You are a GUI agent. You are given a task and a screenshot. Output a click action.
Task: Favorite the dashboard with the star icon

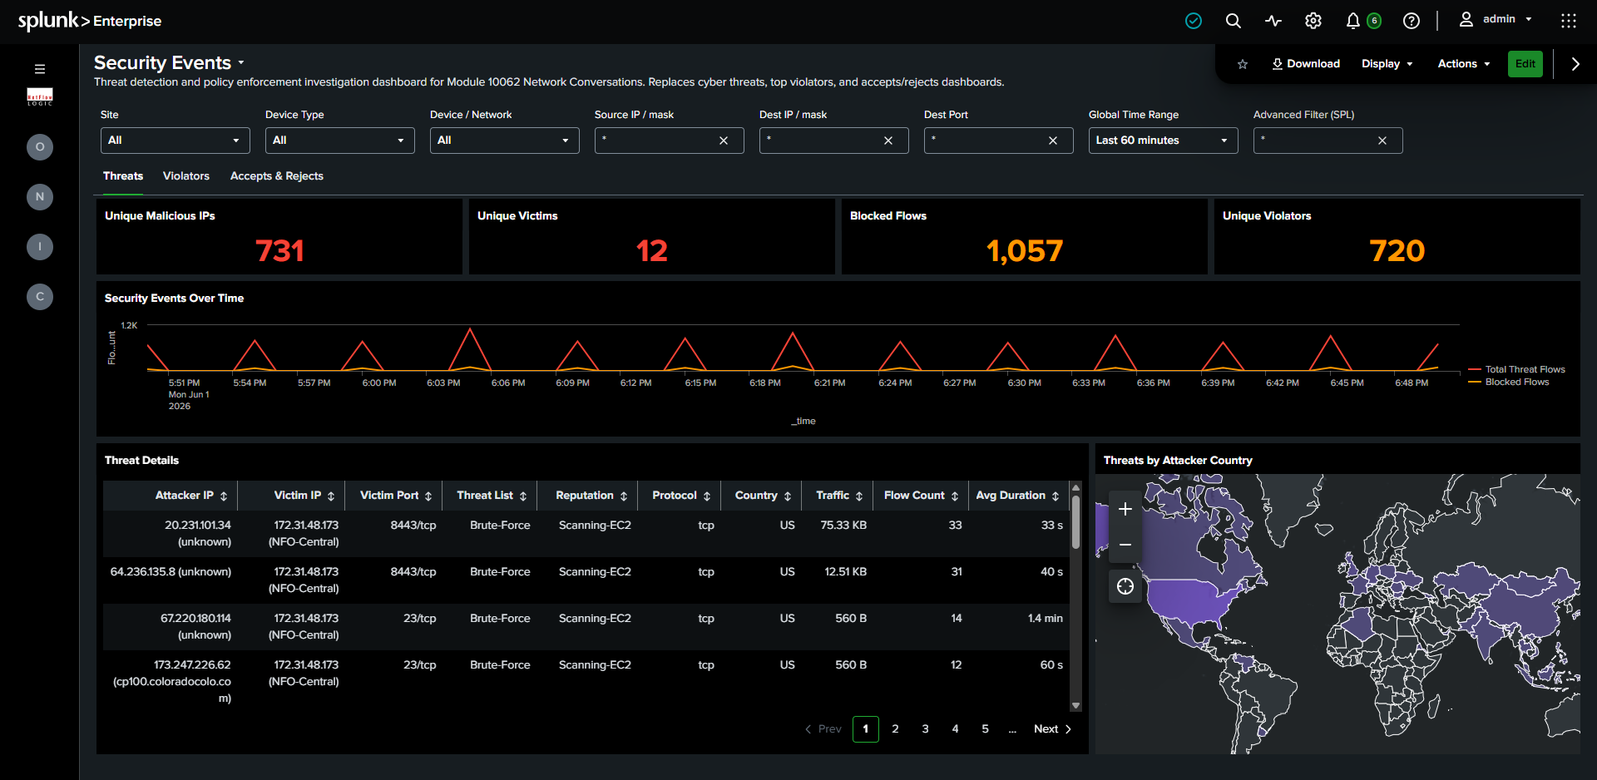tap(1243, 64)
